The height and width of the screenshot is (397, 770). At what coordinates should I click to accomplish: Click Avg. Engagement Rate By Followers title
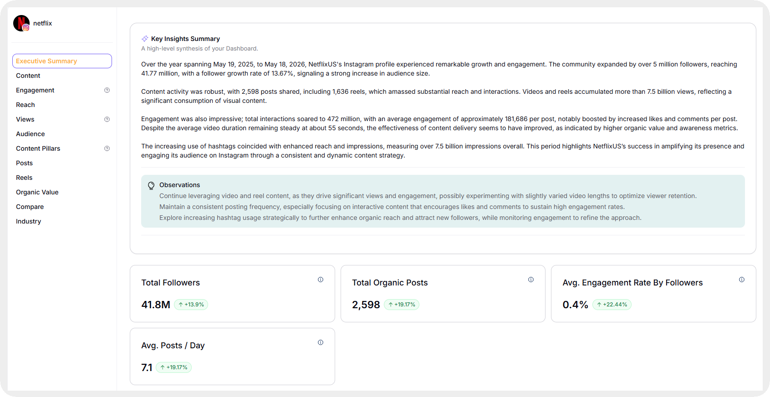click(x=633, y=283)
